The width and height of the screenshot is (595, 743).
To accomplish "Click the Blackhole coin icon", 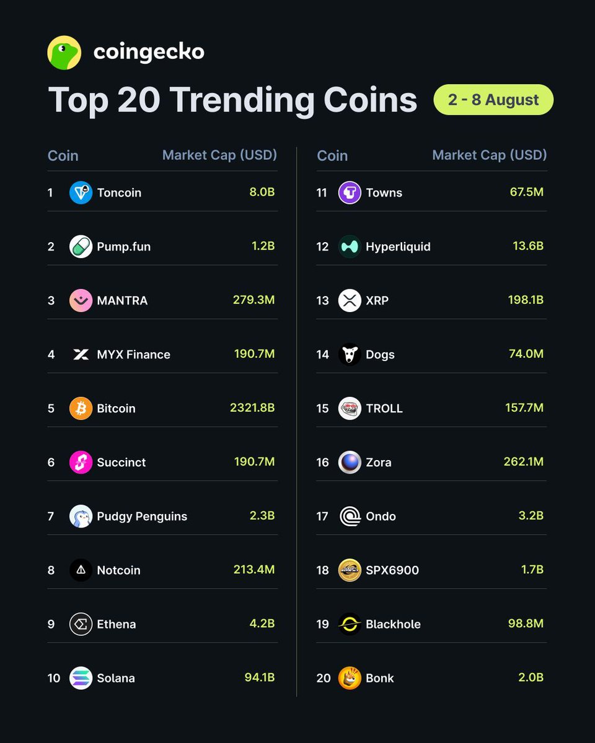I will tap(350, 624).
